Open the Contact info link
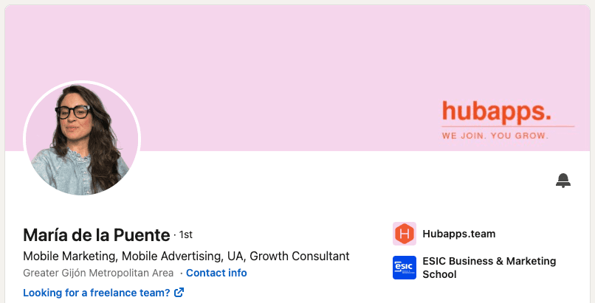This screenshot has height=303, width=595. click(216, 273)
